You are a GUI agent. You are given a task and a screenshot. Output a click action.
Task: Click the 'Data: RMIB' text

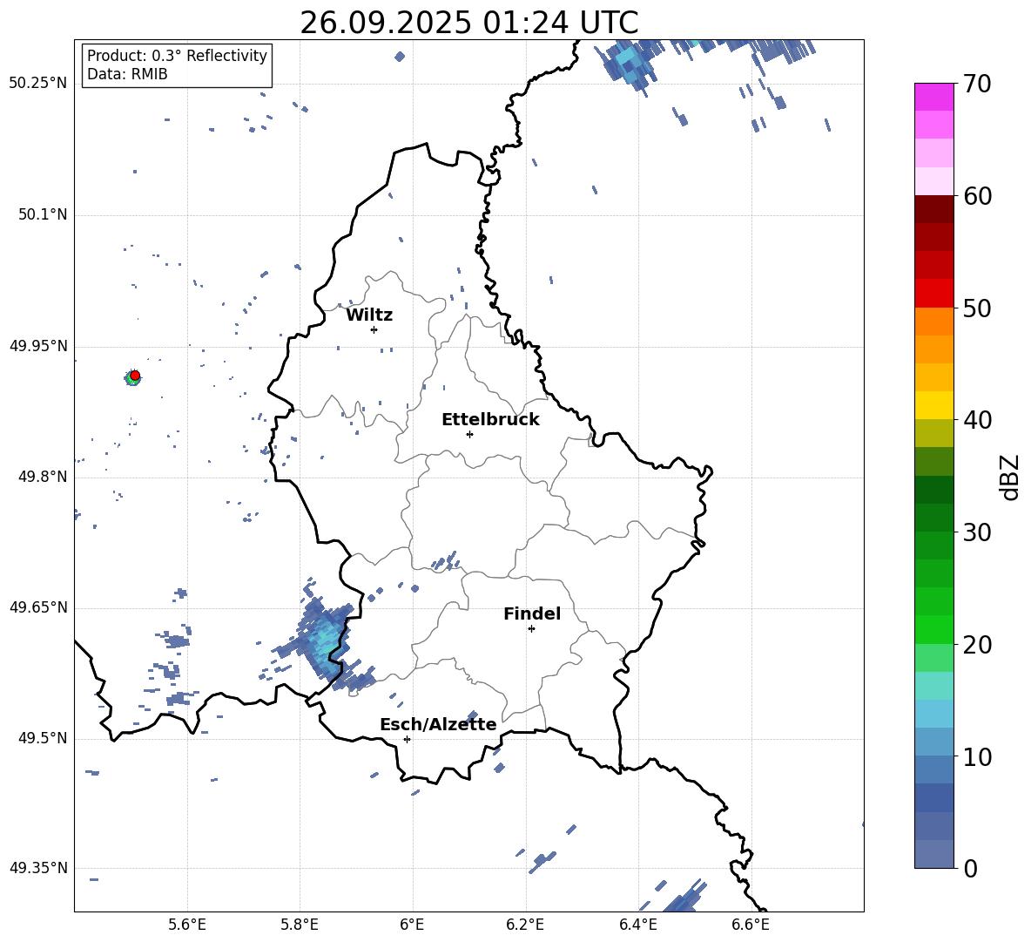click(127, 74)
